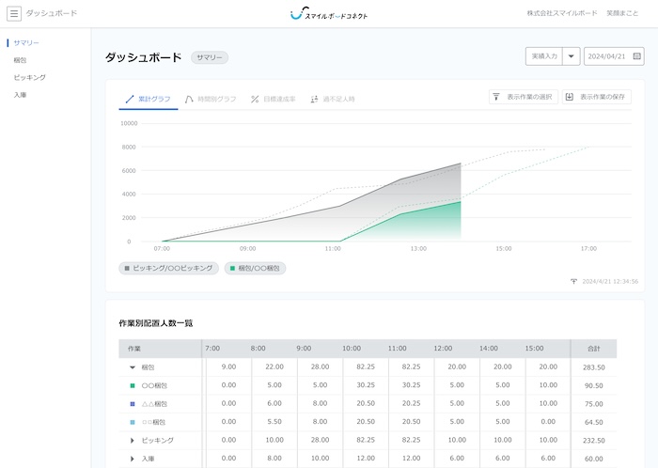Open the 実績入力 dropdown arrow
Screen dimensions: 658x468
(571, 56)
